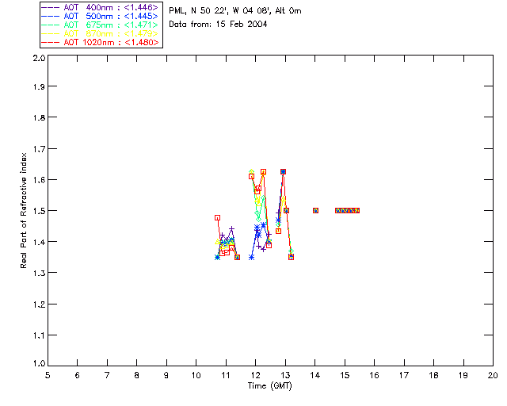The height and width of the screenshot is (406, 507).
Task: Click the 1.8 y-axis tick label
Action: (x=39, y=117)
